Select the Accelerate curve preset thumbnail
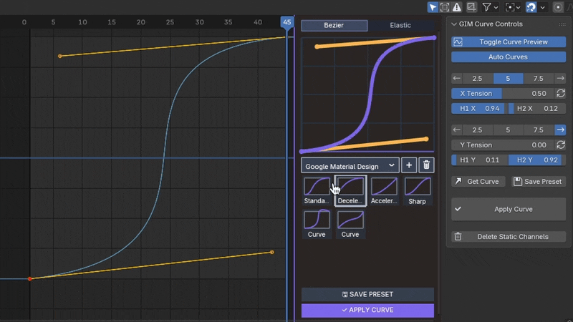 [x=384, y=190]
